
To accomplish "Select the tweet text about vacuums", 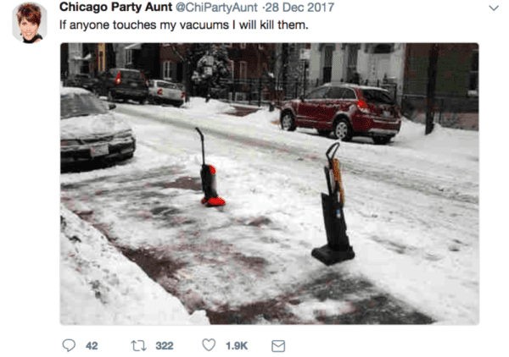I will pyautogui.click(x=184, y=25).
